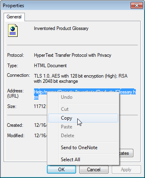This screenshot has width=145, height=178.
Task: Confirm with the OK button
Action: (61, 170)
